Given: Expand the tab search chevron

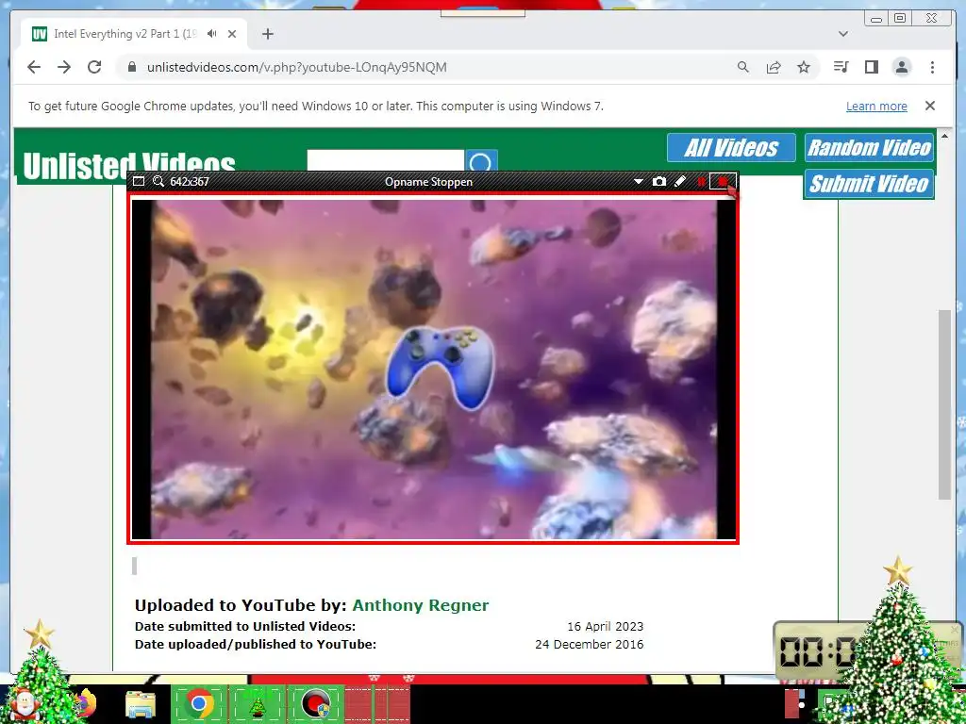Looking at the screenshot, I should 843,34.
